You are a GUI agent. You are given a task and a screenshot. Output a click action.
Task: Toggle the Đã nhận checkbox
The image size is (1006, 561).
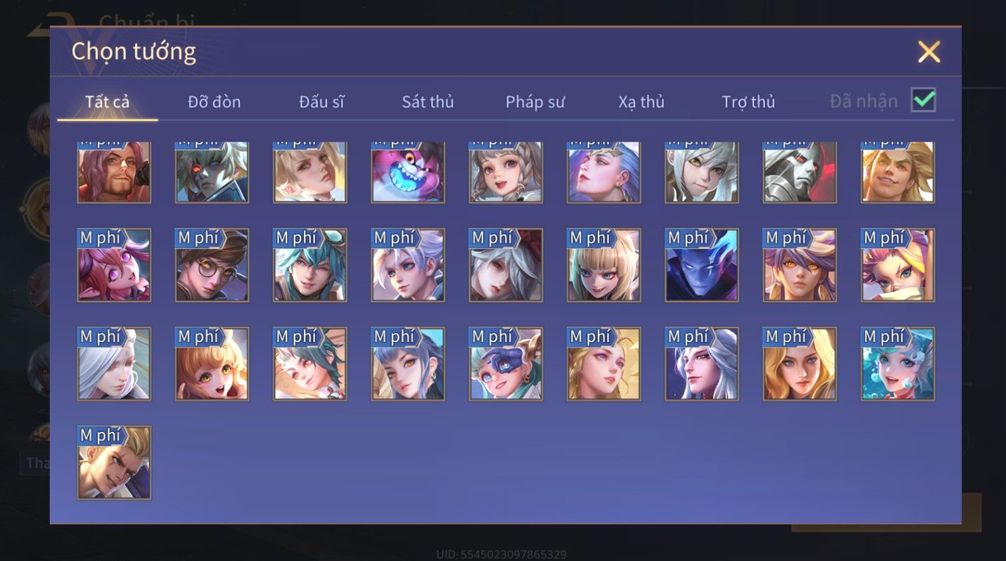pos(923,100)
